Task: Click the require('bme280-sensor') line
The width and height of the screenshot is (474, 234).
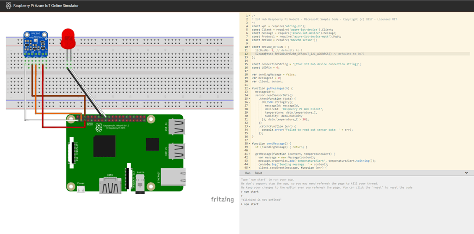Action: pos(285,40)
